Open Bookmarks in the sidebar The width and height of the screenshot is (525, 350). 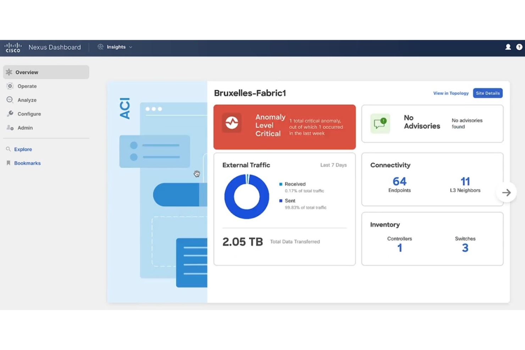pyautogui.click(x=27, y=163)
